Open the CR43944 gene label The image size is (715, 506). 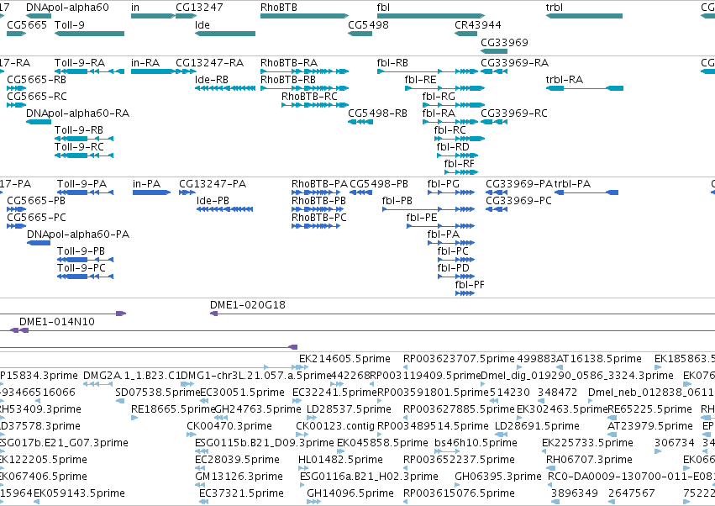(x=477, y=24)
